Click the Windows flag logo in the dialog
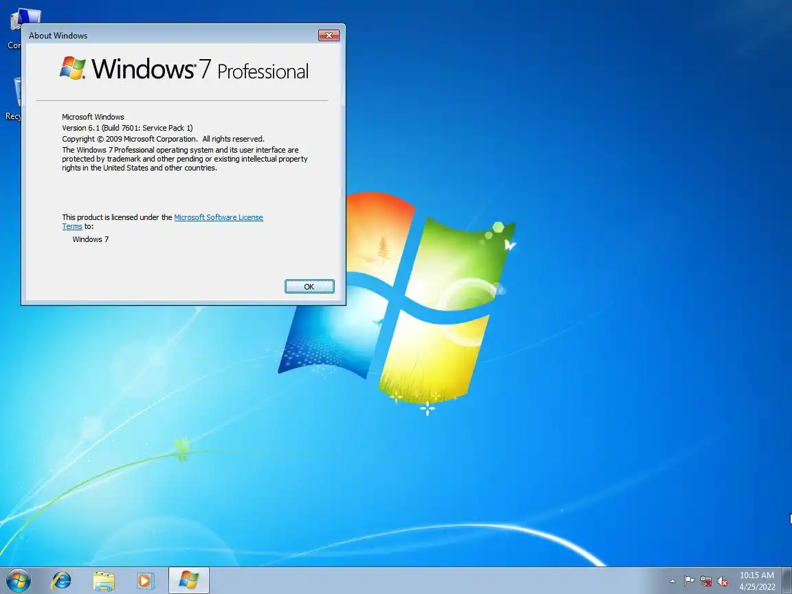Image resolution: width=792 pixels, height=594 pixels. point(72,68)
